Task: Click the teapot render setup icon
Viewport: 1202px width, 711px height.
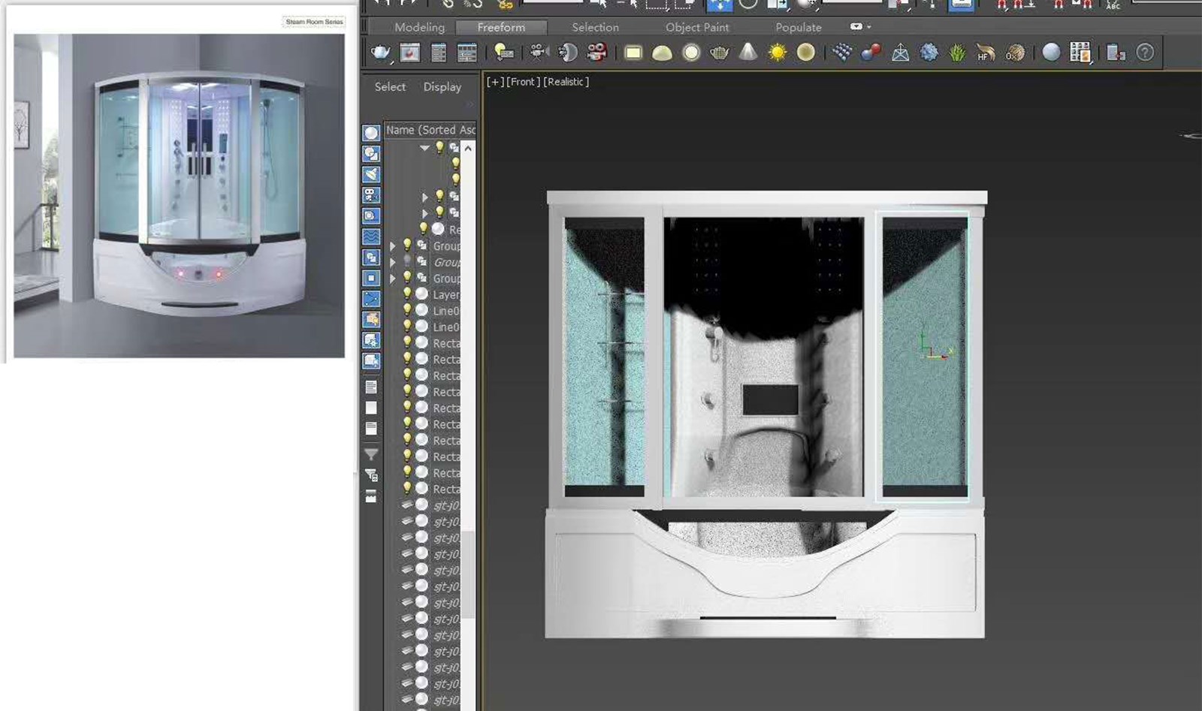Action: [x=381, y=53]
